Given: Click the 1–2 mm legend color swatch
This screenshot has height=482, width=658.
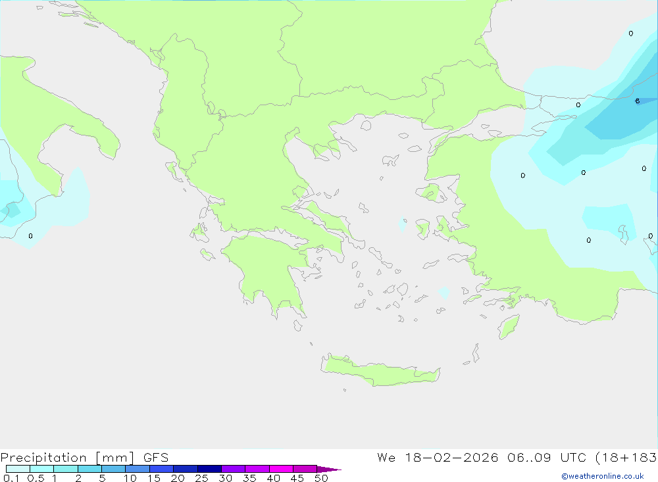Looking at the screenshot, I should tap(66, 469).
